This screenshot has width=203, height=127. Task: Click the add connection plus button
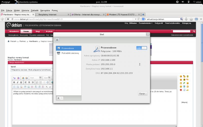click(58, 98)
